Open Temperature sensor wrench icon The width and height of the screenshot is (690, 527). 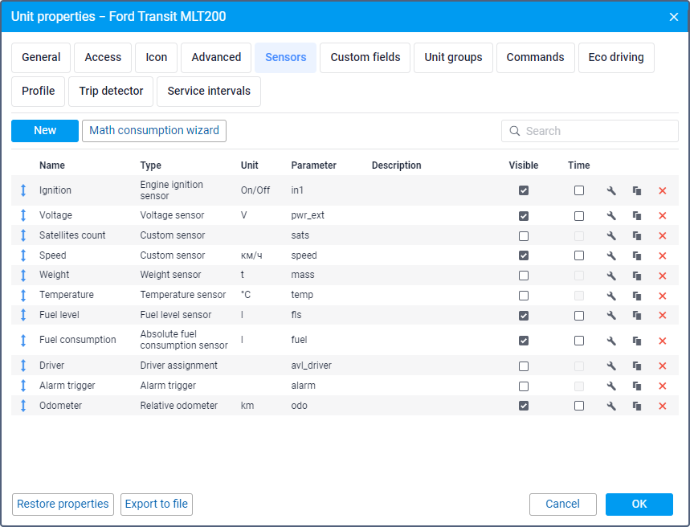[611, 296]
